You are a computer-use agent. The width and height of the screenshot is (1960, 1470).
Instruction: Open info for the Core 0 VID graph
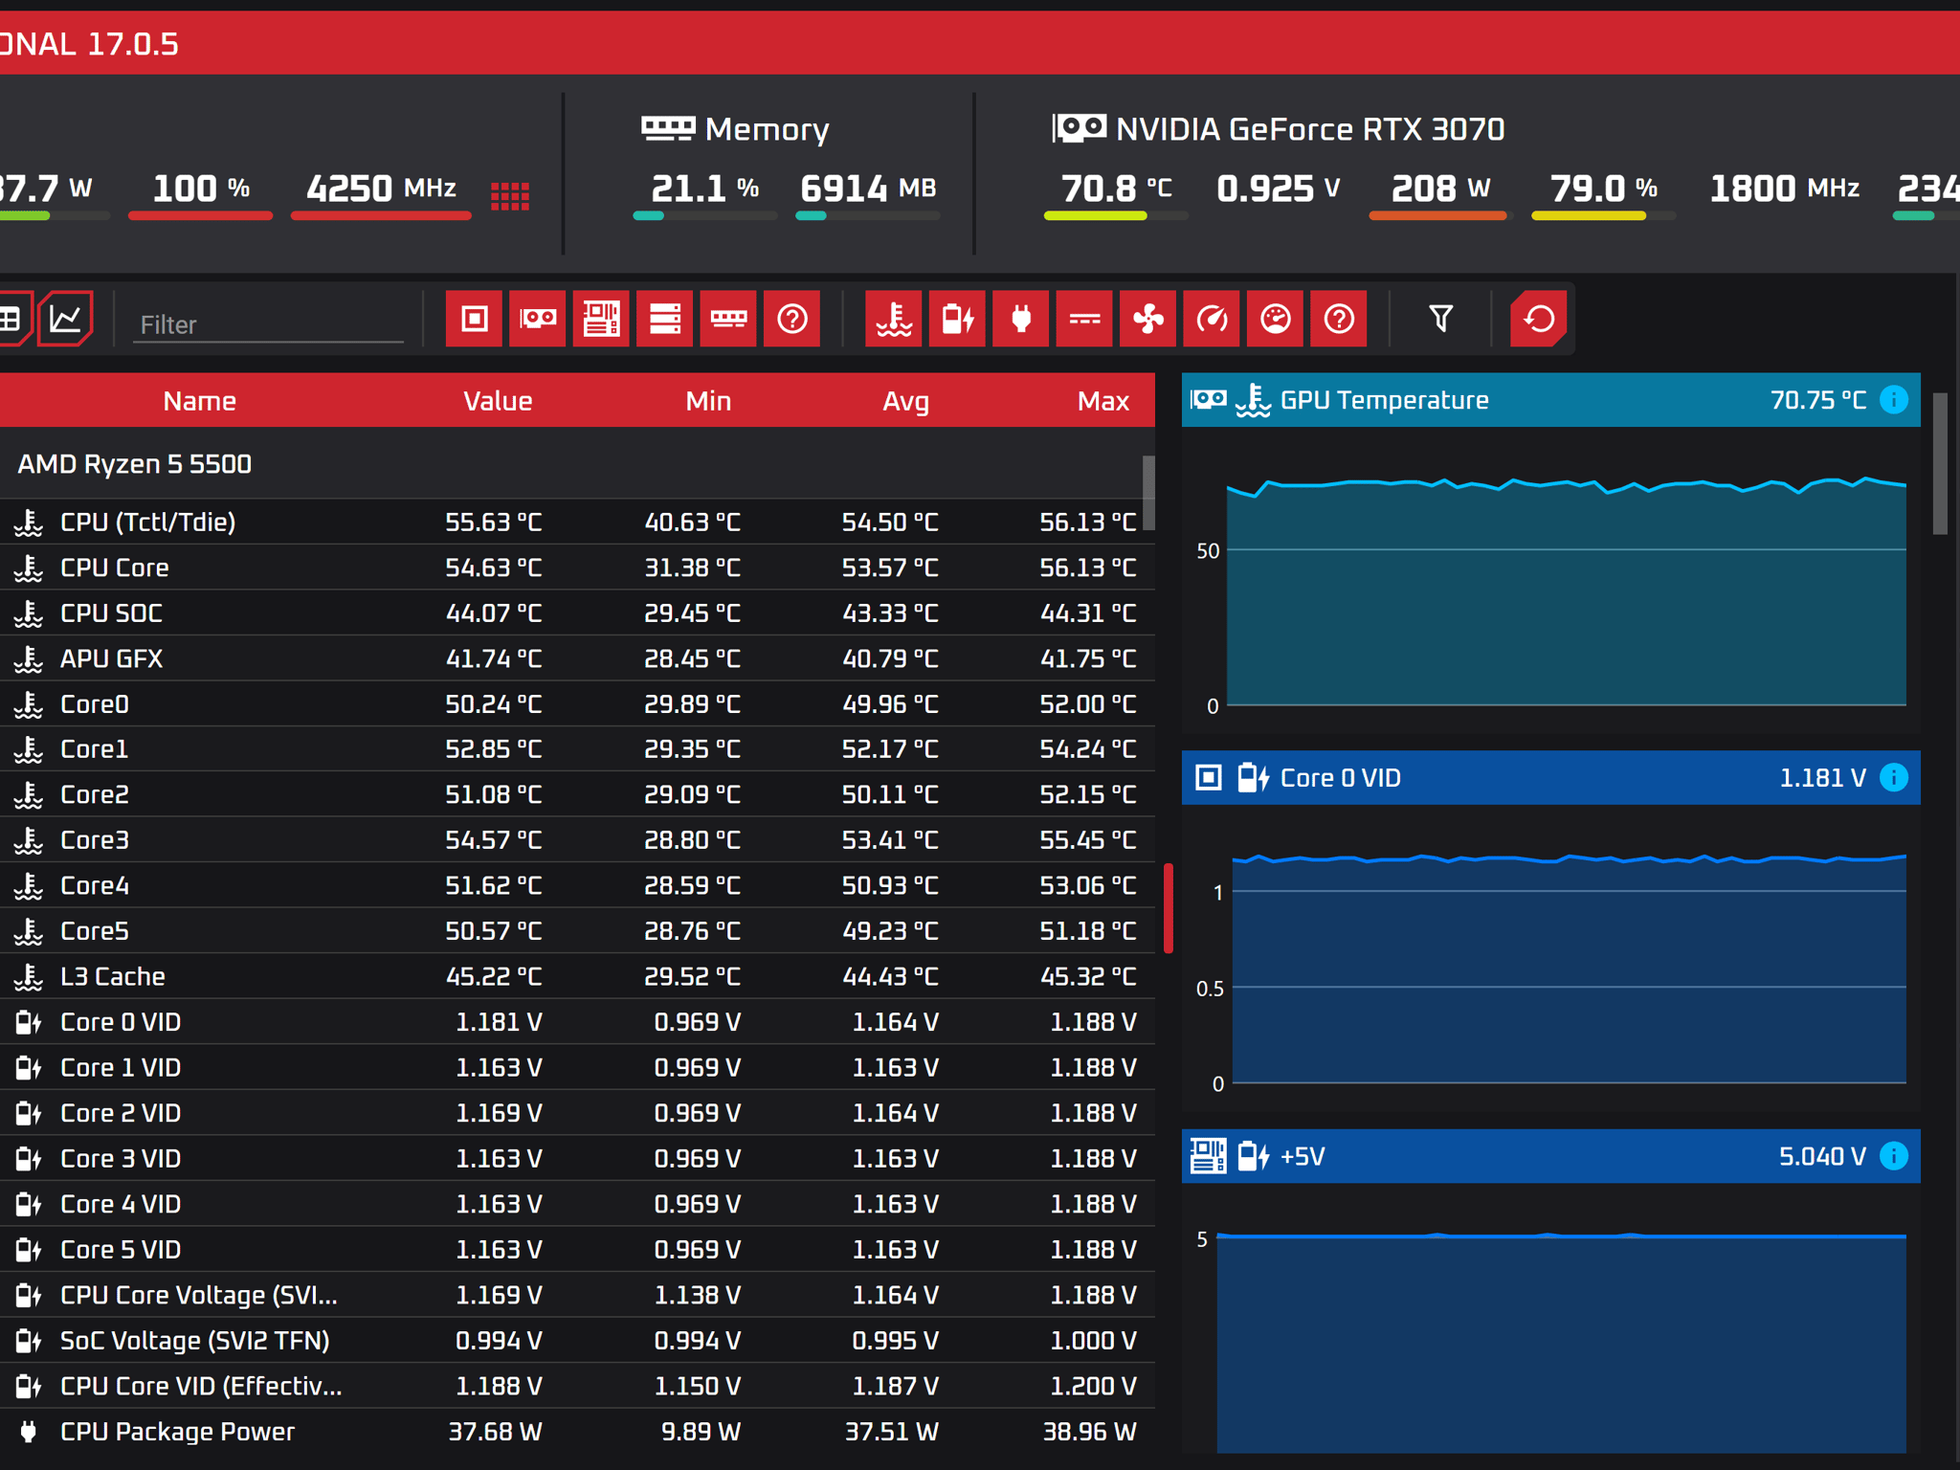click(x=1893, y=777)
